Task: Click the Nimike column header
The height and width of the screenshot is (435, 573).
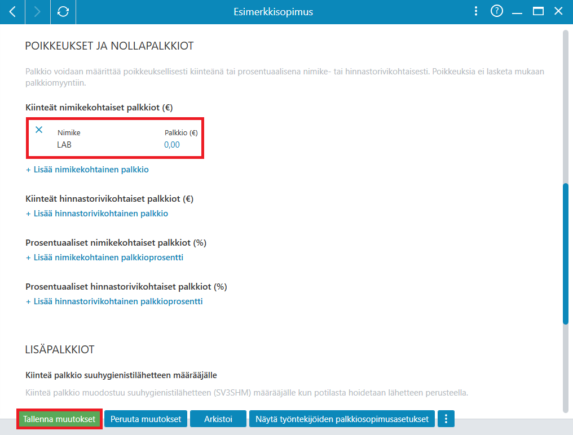Action: click(69, 132)
